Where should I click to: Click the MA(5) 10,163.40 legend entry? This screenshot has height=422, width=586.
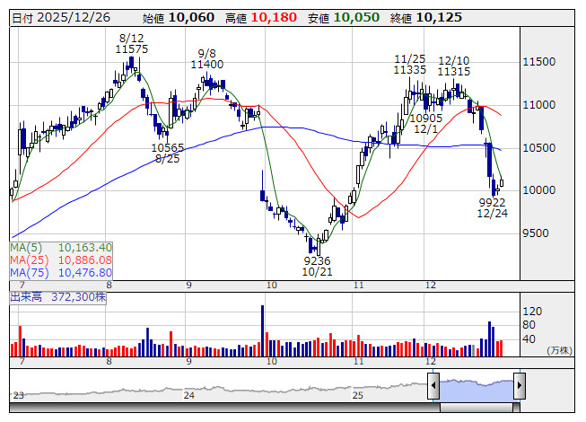click(x=61, y=248)
